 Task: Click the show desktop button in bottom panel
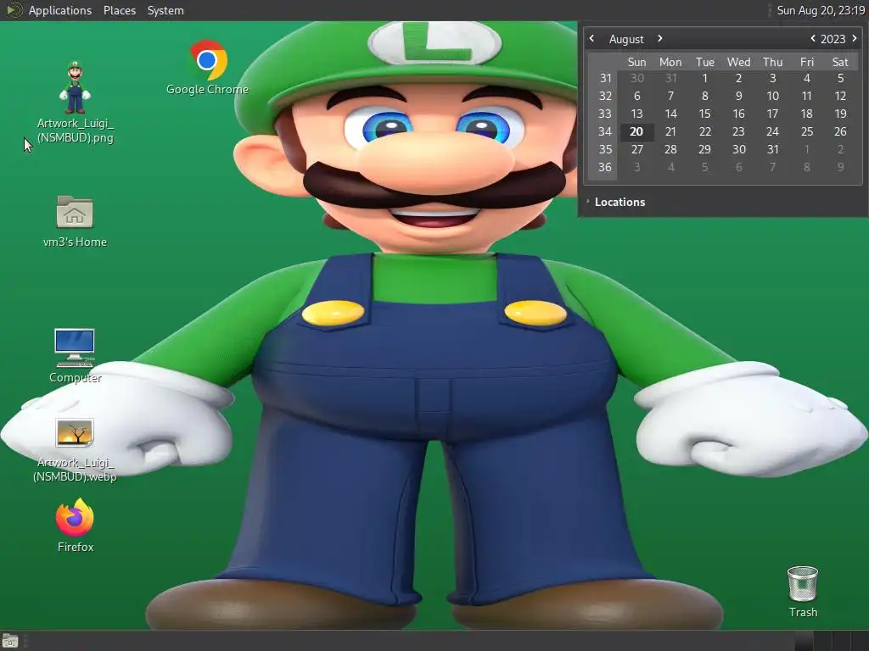tap(10, 641)
